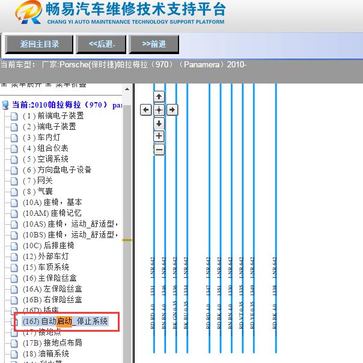Image resolution: width=363 pixels, height=363 pixels.
Task: Pan the diagram right with the right arrow
Action: point(172,110)
